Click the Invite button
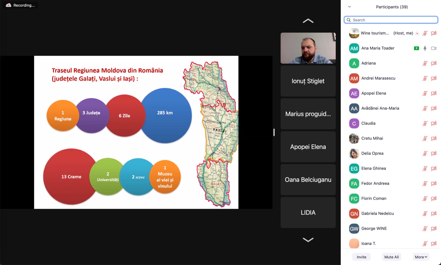 [x=361, y=257]
